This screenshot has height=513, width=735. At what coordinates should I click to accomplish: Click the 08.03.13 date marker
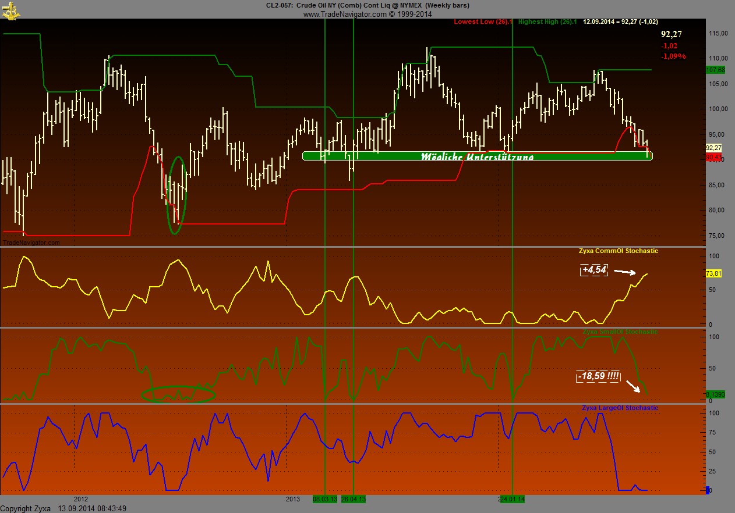325,499
